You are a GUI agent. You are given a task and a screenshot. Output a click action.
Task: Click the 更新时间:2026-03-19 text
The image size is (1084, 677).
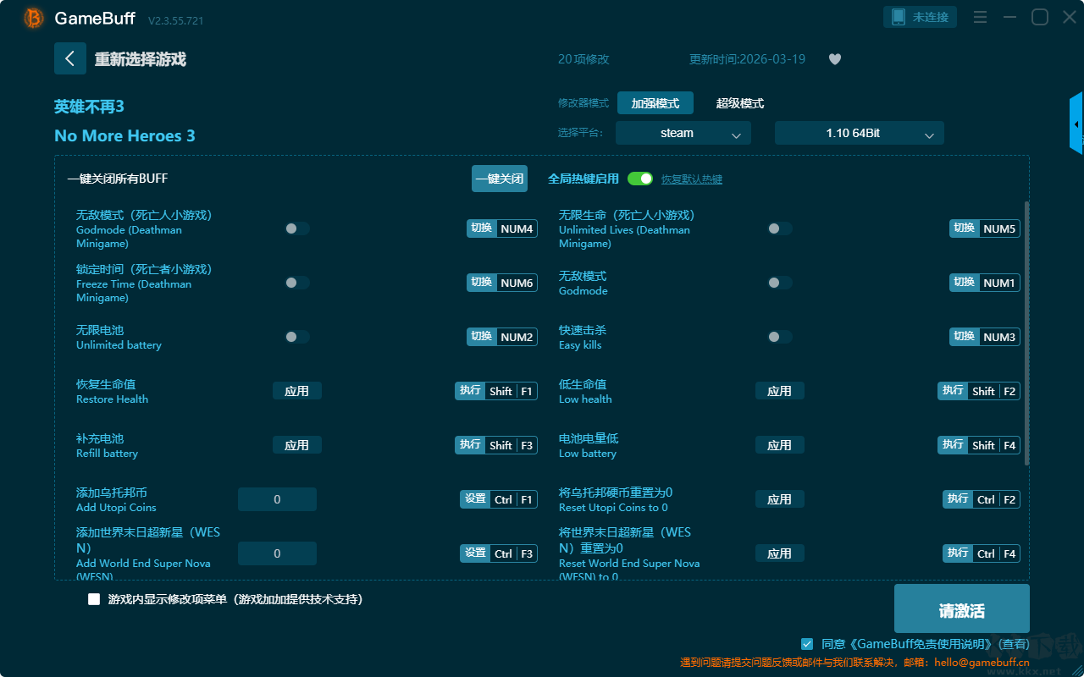[747, 59]
